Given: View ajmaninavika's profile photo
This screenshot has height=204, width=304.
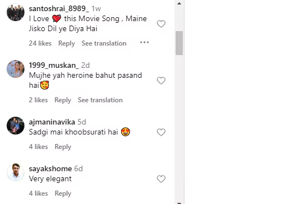Looking at the screenshot, I should click(x=16, y=126).
